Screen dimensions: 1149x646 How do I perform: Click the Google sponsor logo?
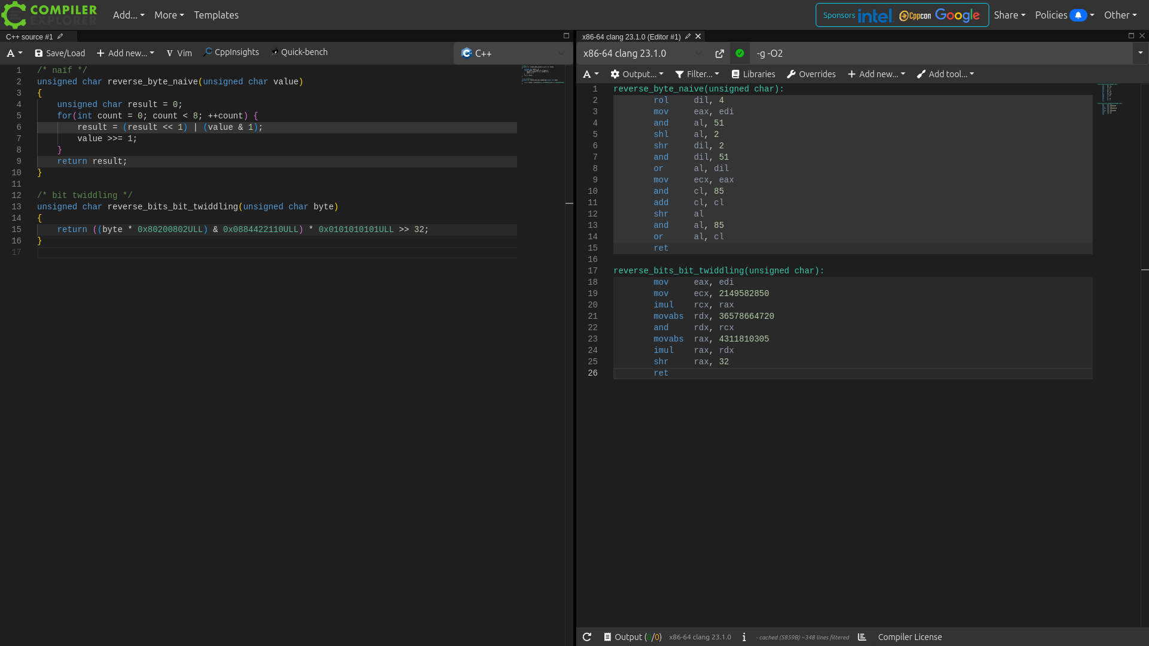(x=957, y=15)
